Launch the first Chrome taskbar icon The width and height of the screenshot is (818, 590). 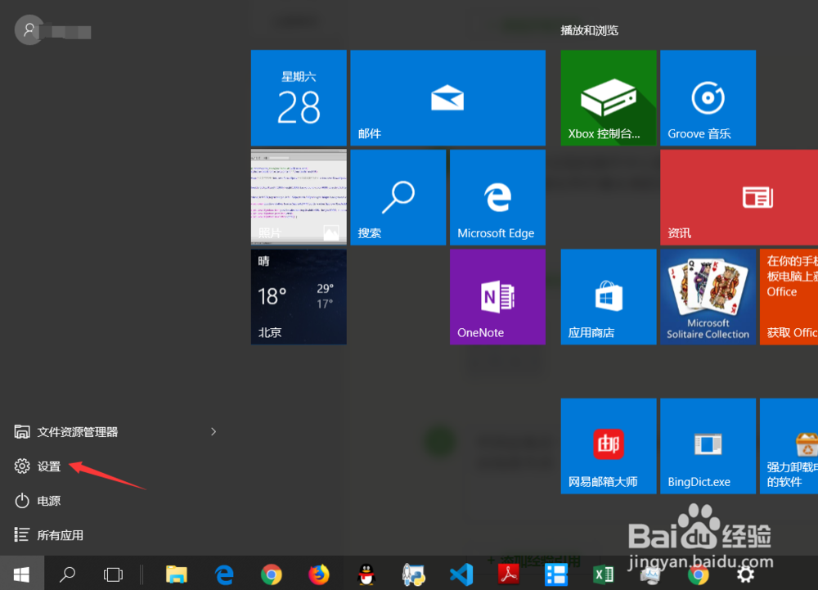coord(272,574)
